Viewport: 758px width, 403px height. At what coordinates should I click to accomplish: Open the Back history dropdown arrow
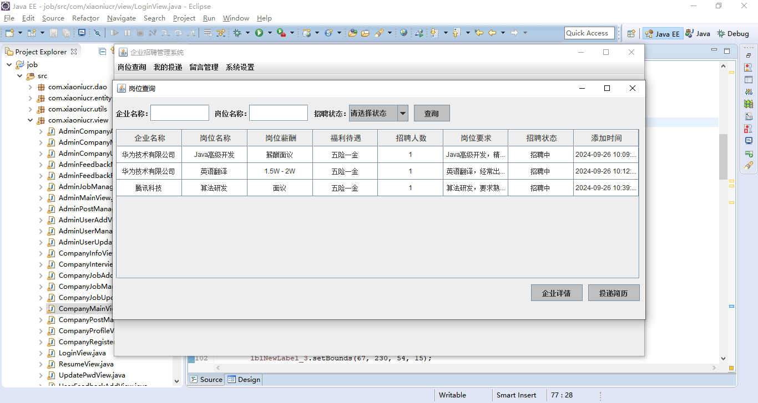[503, 33]
